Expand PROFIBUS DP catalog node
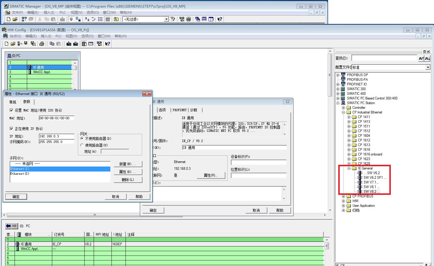This screenshot has width=434, height=266. [x=338, y=75]
